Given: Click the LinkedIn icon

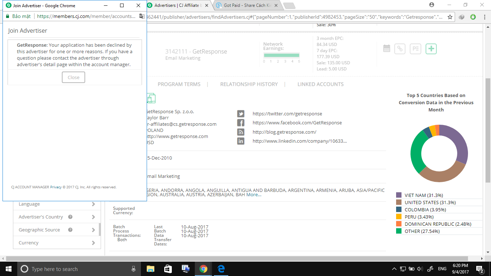Looking at the screenshot, I should [241, 141].
